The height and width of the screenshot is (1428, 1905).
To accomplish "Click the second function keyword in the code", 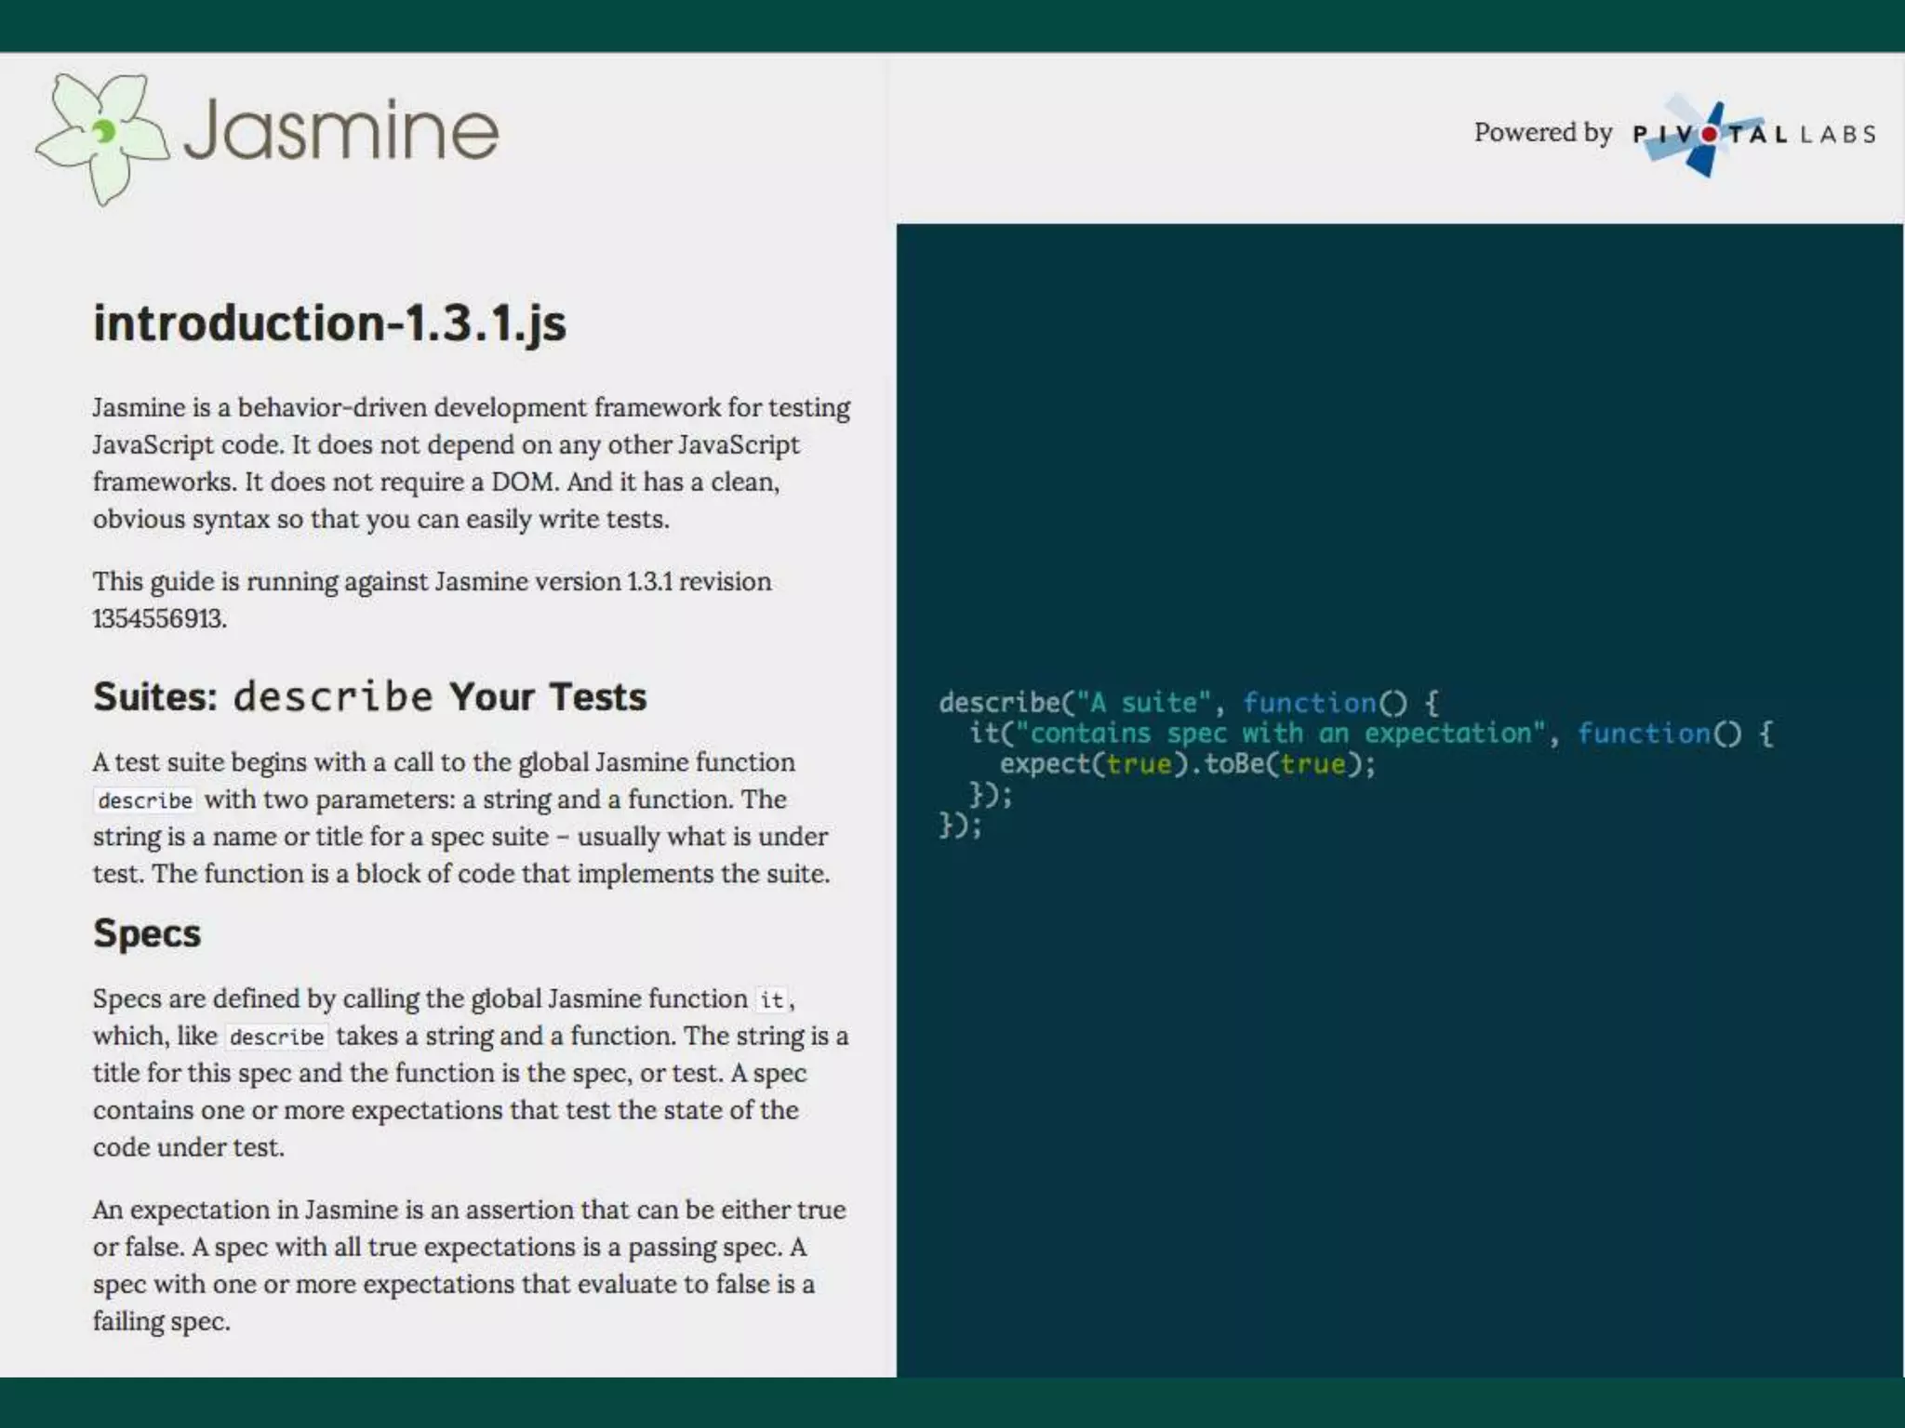I will pos(1643,734).
